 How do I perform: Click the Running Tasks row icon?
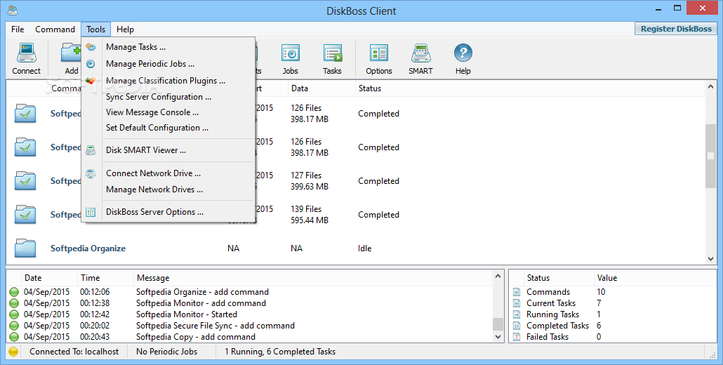[517, 314]
